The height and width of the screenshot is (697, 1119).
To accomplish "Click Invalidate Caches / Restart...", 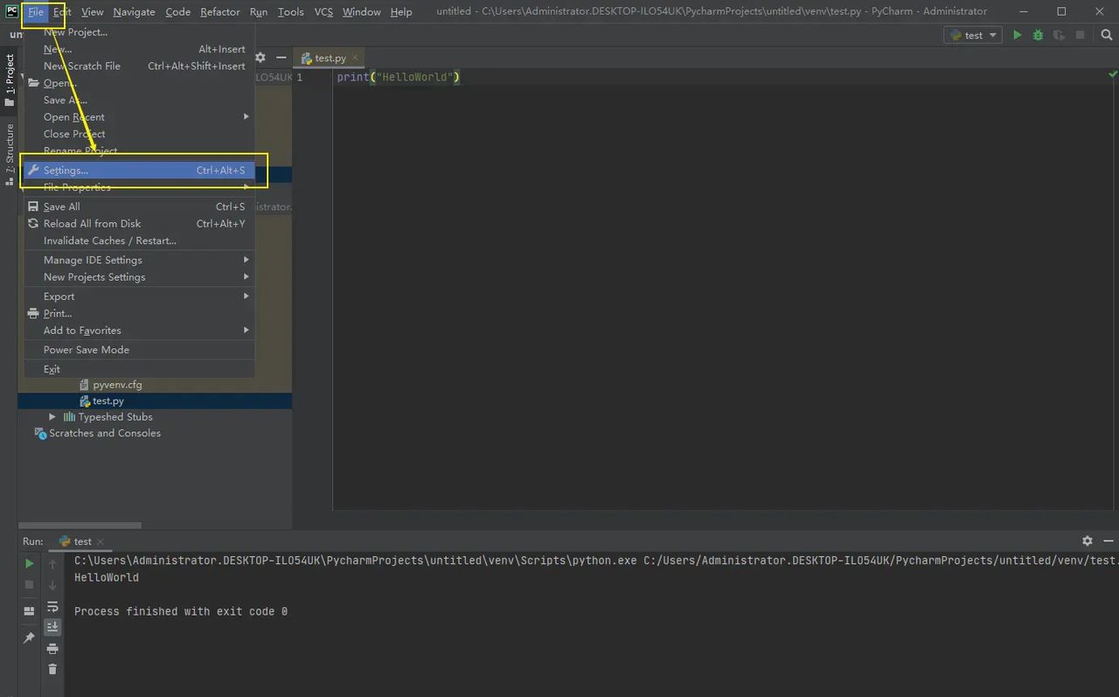I will pyautogui.click(x=110, y=240).
